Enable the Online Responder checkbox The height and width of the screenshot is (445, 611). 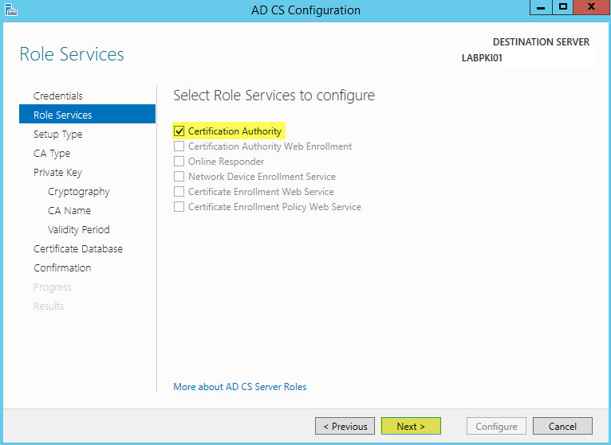click(179, 162)
